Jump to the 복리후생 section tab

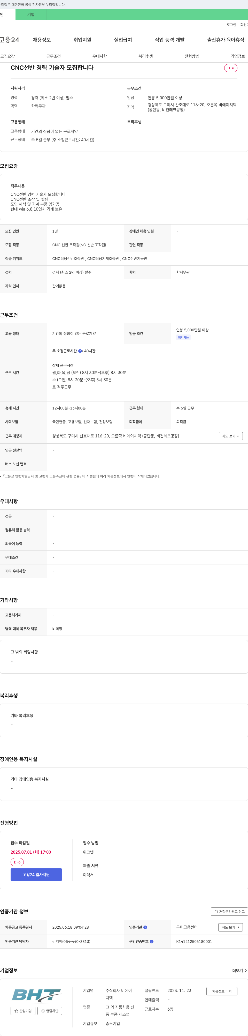[x=145, y=56]
